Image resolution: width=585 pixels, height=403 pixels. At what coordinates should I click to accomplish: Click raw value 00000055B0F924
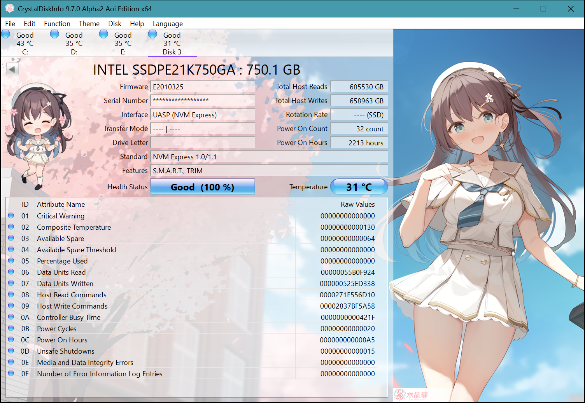pyautogui.click(x=348, y=272)
